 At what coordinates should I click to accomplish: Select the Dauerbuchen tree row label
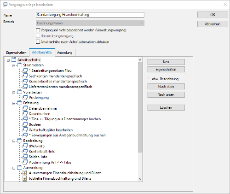tap(40, 114)
